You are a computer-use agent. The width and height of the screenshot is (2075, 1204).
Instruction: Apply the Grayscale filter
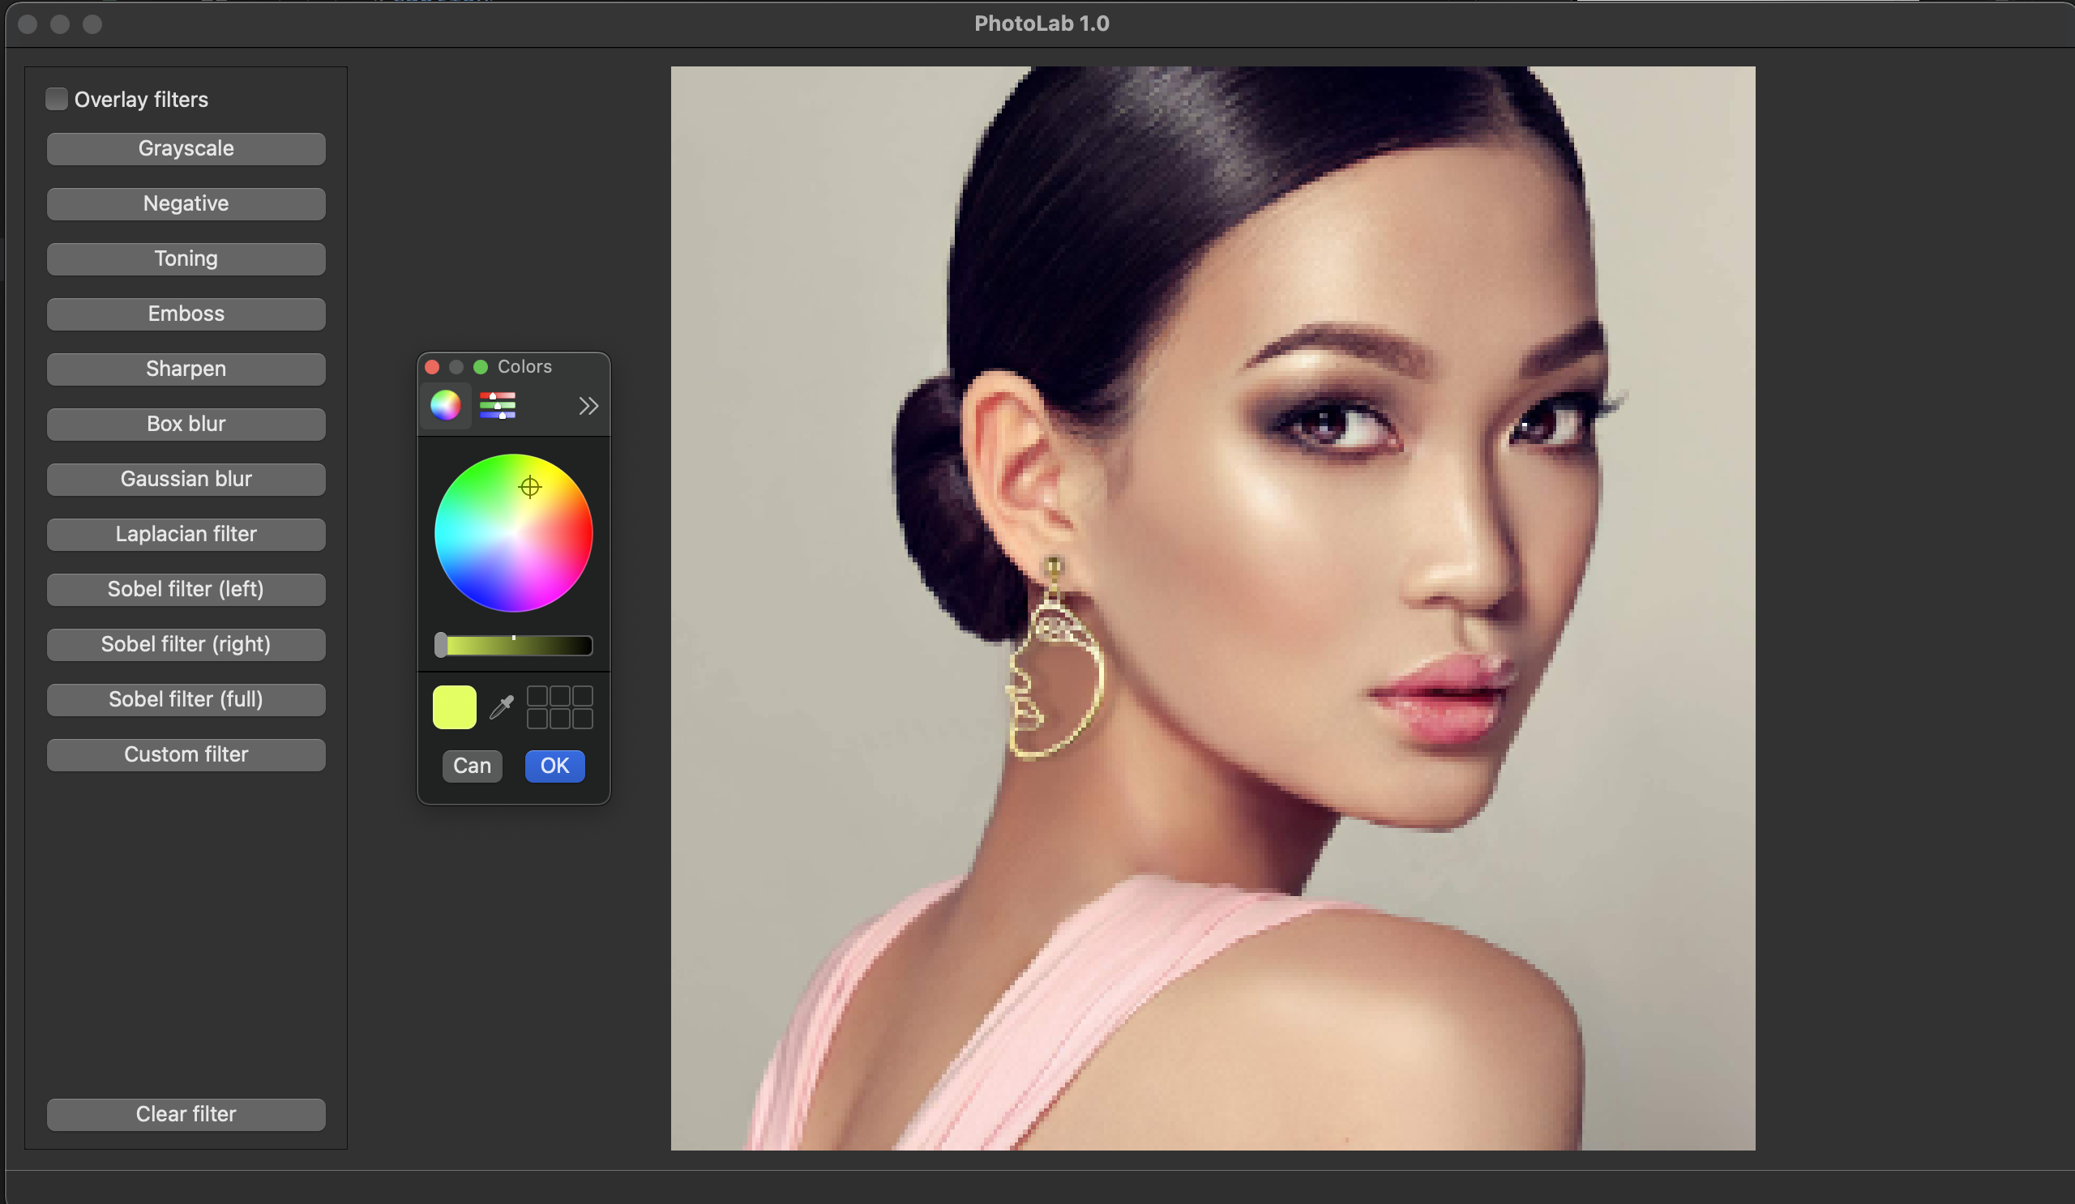[x=186, y=149]
